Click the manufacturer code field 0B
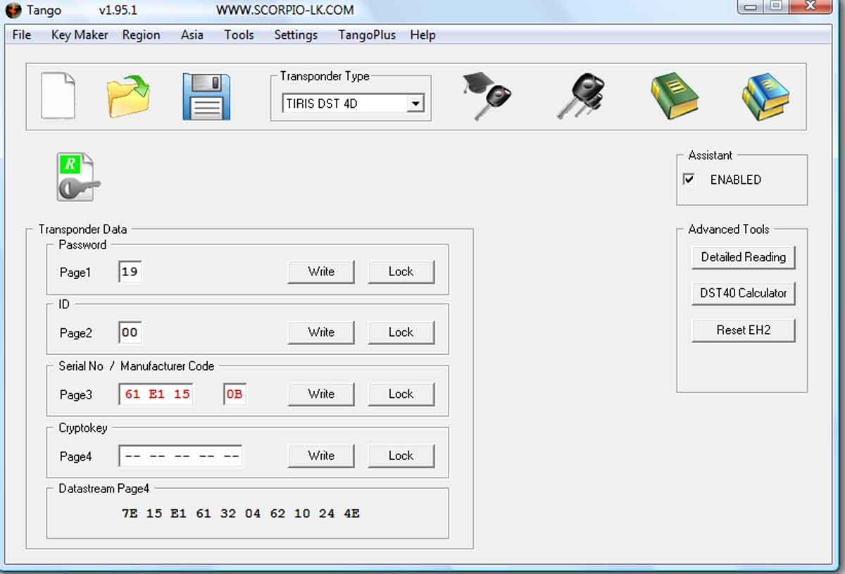This screenshot has height=574, width=845. click(234, 394)
